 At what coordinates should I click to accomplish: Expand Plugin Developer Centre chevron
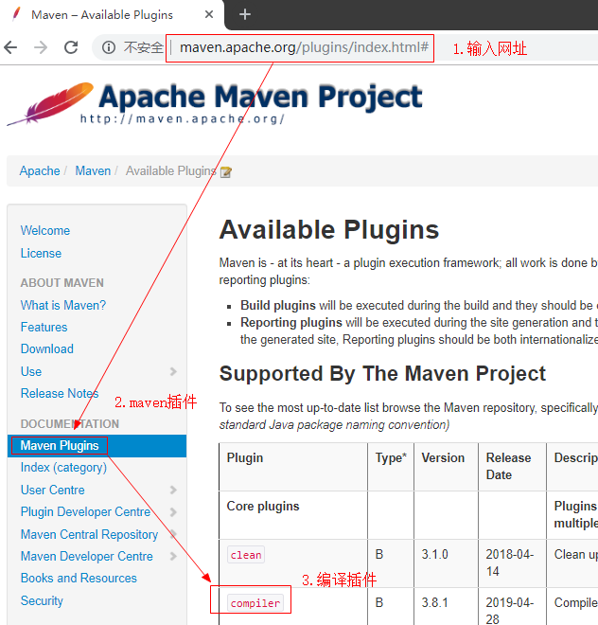[173, 512]
